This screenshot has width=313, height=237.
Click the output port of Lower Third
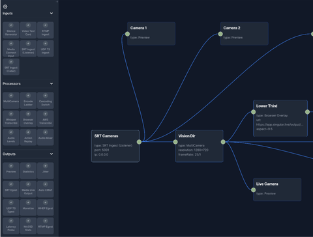(x=307, y=112)
